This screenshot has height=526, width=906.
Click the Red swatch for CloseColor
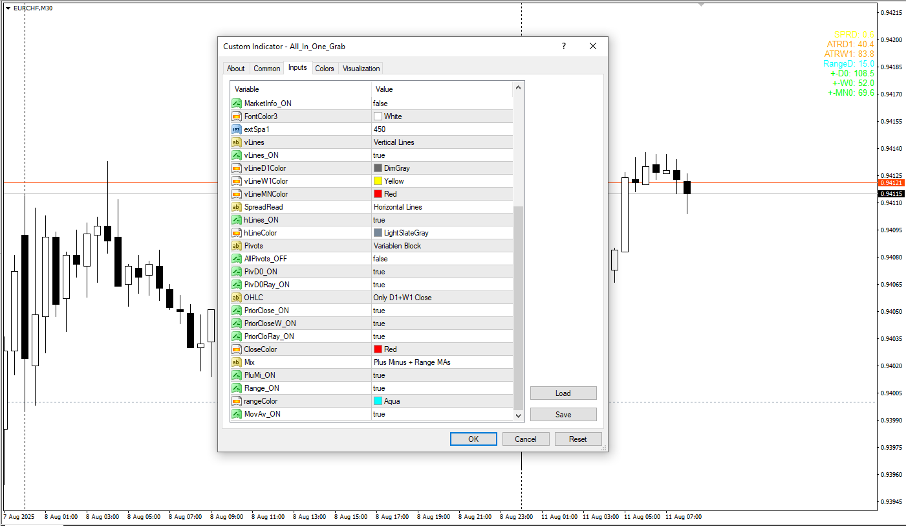pyautogui.click(x=378, y=349)
